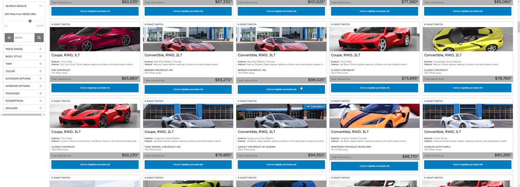The width and height of the screenshot is (520, 187).
Task: Open eligibility details for $93,270 convertible
Action: click(x=188, y=89)
